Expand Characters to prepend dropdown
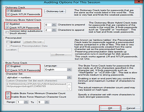 coord(54,25)
